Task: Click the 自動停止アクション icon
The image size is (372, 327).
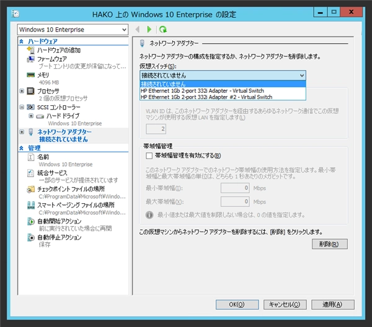Action: pyautogui.click(x=31, y=237)
